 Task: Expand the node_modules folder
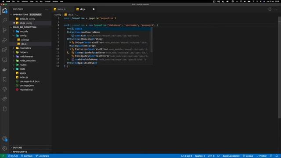14,61
